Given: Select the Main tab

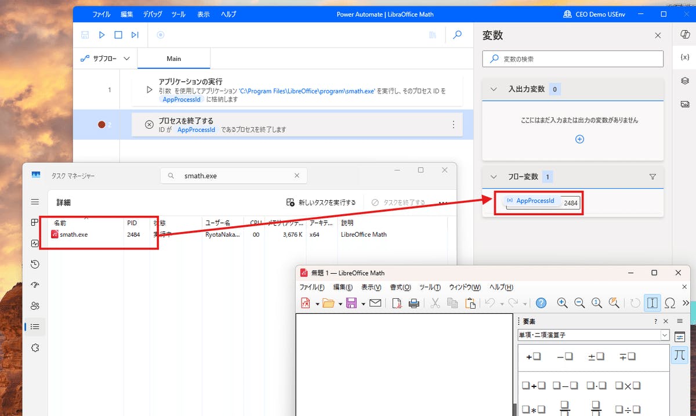Looking at the screenshot, I should [x=174, y=59].
